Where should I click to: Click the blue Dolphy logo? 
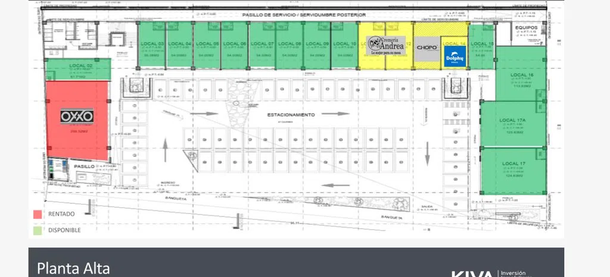click(x=455, y=56)
